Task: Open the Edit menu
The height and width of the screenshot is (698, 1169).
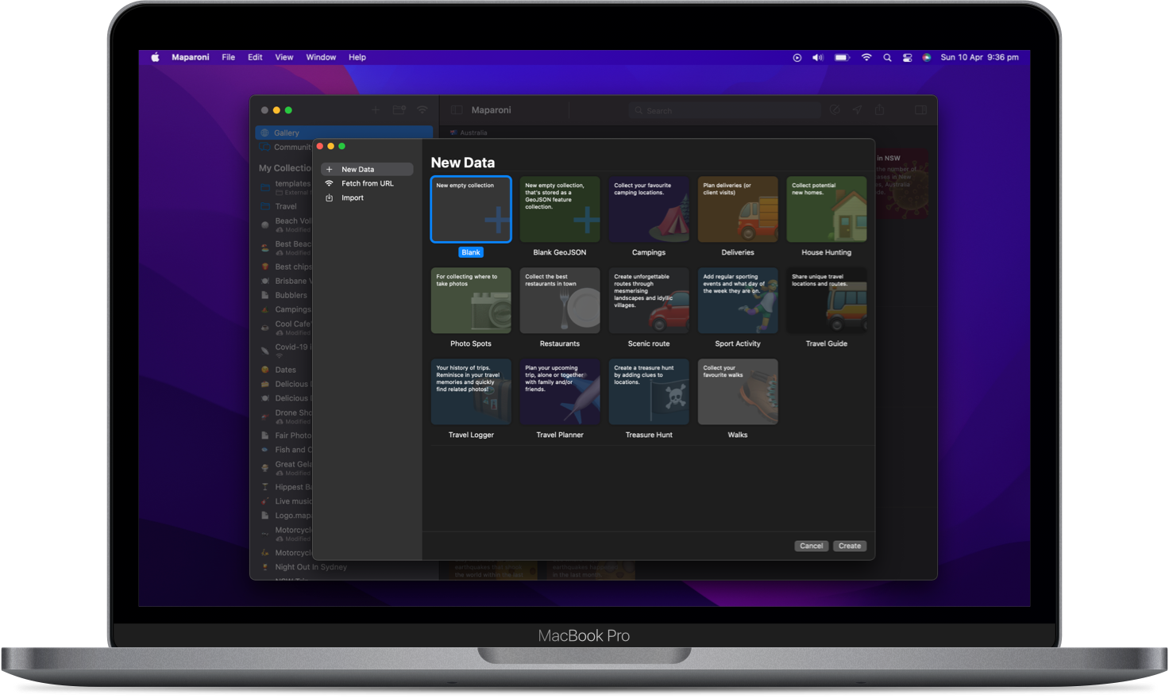Action: pos(255,57)
